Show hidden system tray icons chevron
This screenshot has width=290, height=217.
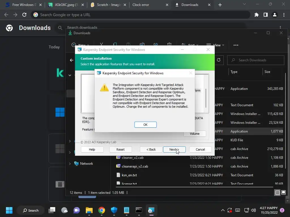pos(223,210)
